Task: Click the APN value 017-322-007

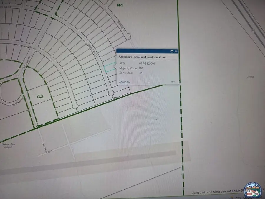Action: [147, 63]
